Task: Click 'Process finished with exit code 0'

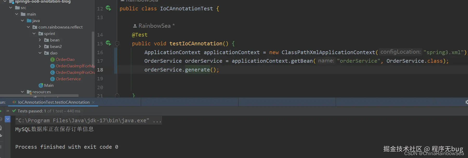Action: (67, 147)
